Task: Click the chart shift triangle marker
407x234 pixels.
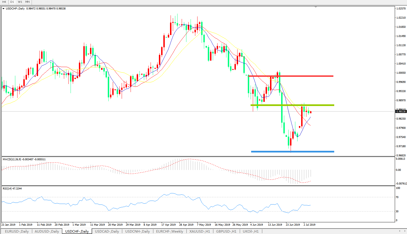Action: point(316,7)
